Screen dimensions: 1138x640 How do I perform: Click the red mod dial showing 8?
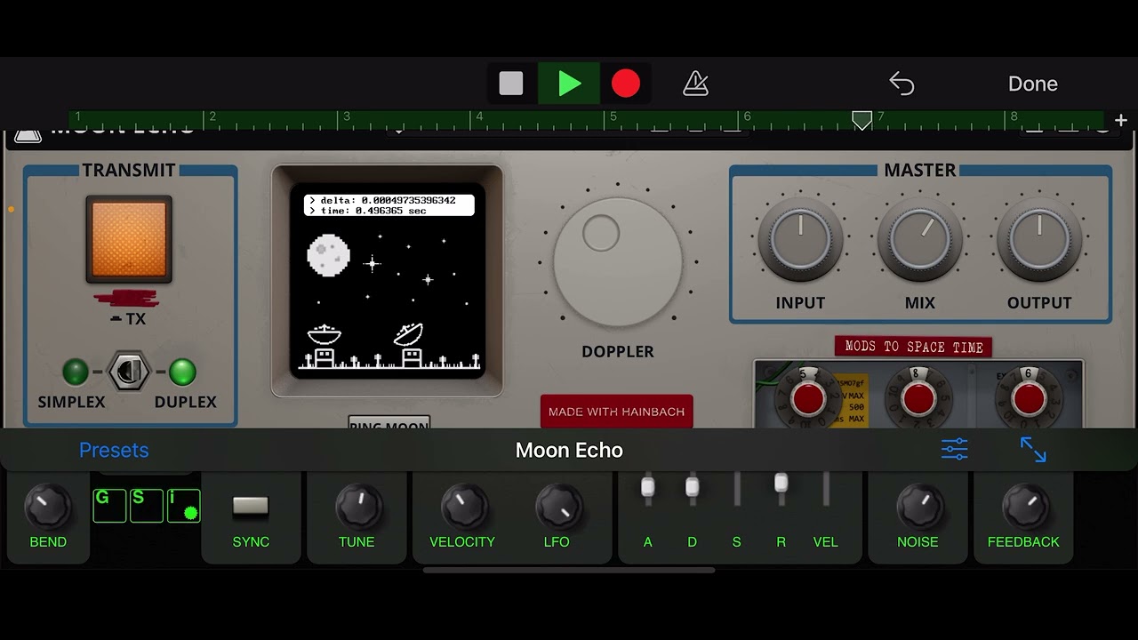(918, 398)
